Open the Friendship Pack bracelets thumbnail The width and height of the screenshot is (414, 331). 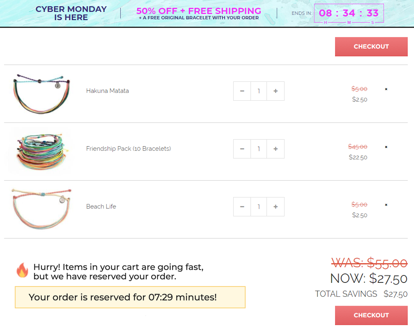[41, 151]
